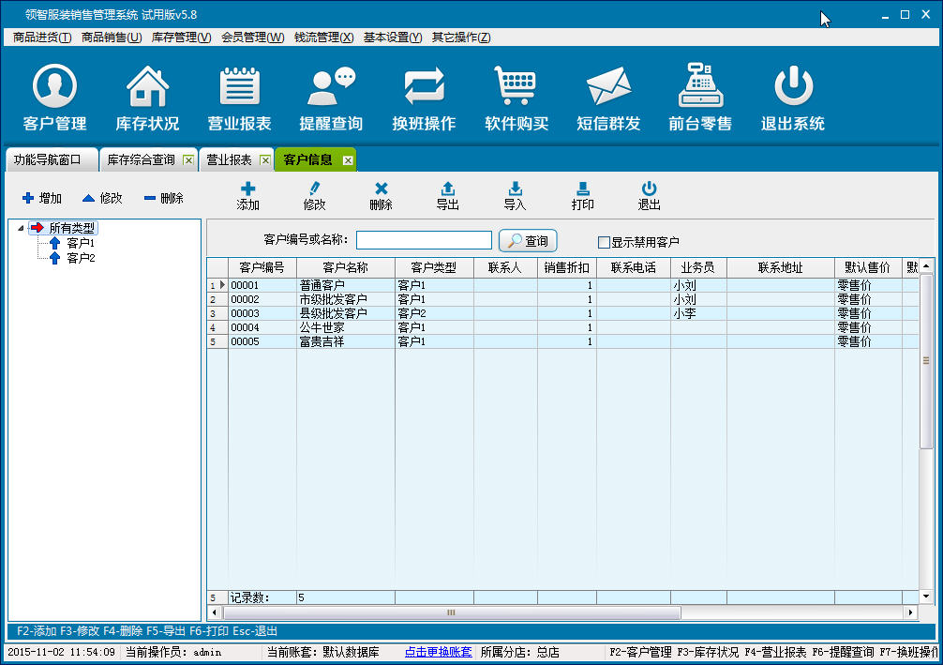The image size is (943, 665).
Task: Click the horizontal scrollbar thumb
Action: click(x=452, y=612)
